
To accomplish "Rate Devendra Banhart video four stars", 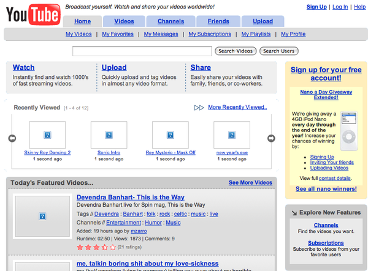I will point(105,247).
